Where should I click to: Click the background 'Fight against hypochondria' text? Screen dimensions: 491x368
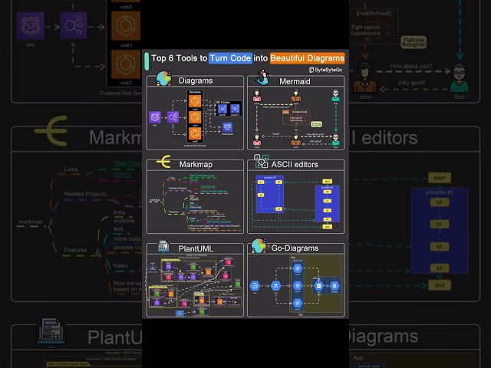pos(366,30)
